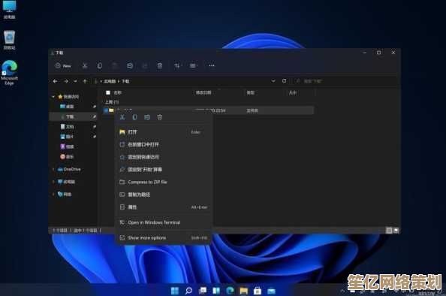Image resolution: width=446 pixels, height=296 pixels.
Task: Open the Start menu on the taskbar
Action: [x=175, y=291]
